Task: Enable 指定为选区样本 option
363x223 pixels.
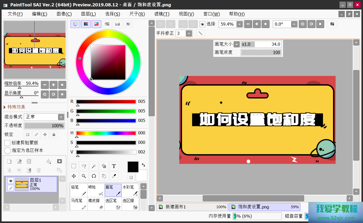Action: (7, 151)
